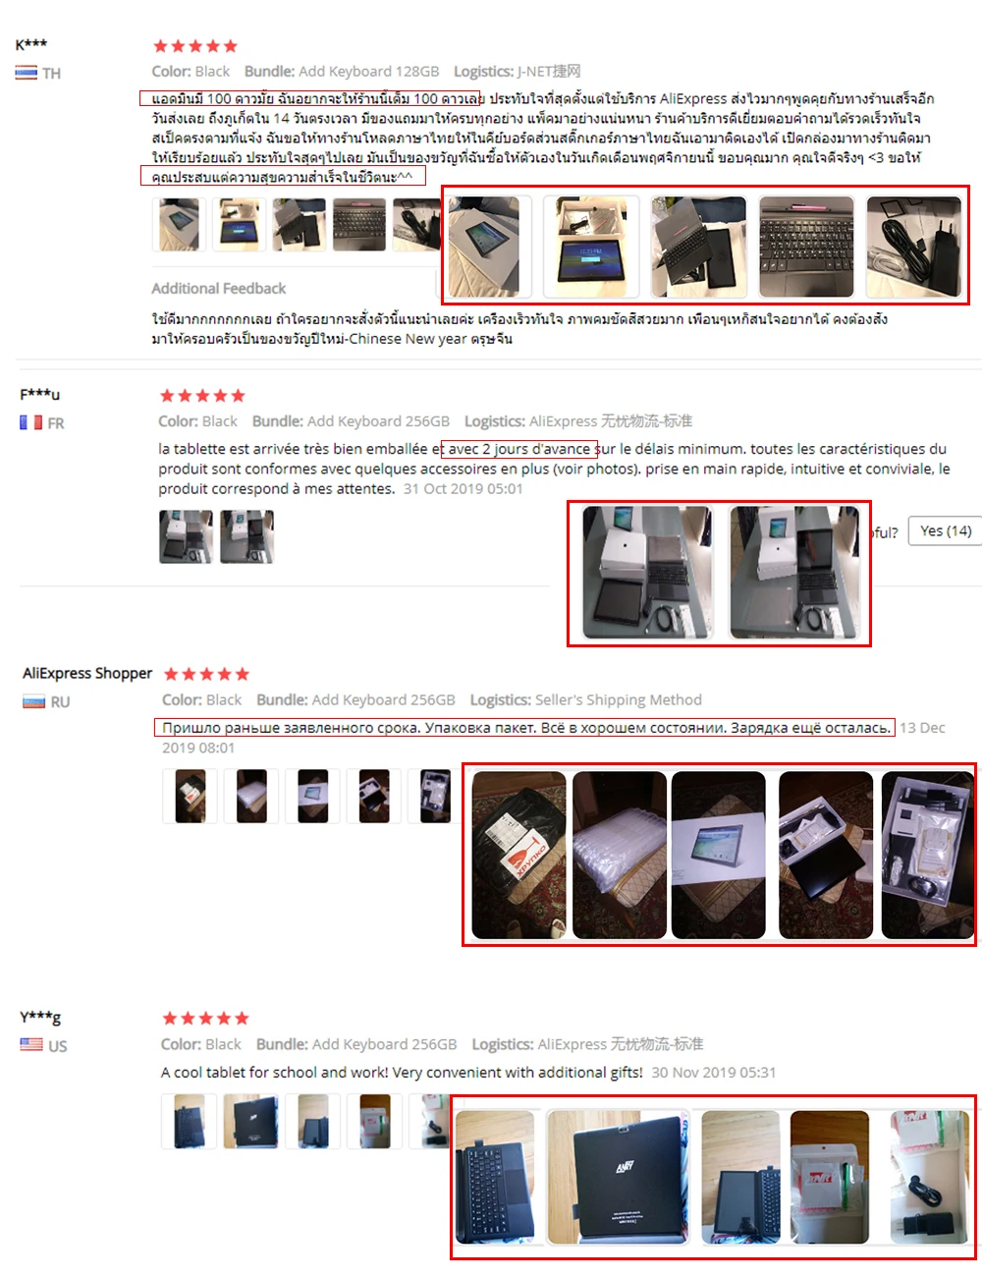Click the US flag icon next to Y***g
The height and width of the screenshot is (1277, 982).
[31, 1044]
